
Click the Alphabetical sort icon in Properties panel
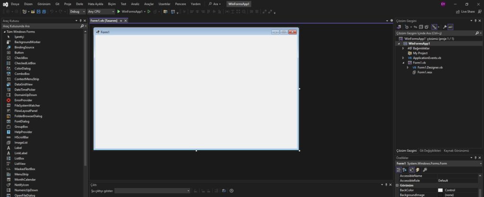(405, 170)
